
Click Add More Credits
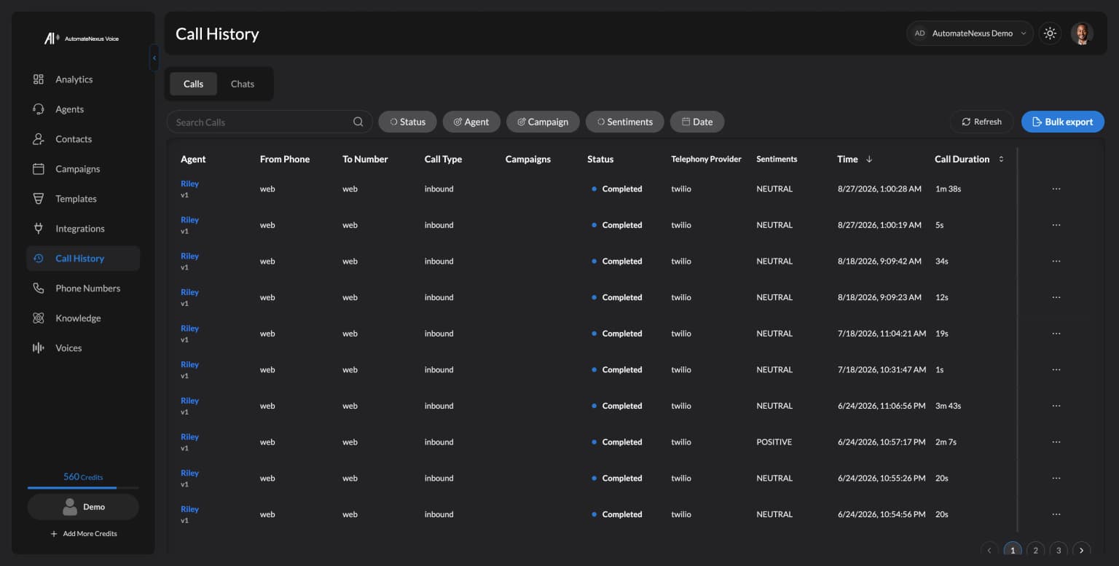pyautogui.click(x=83, y=534)
